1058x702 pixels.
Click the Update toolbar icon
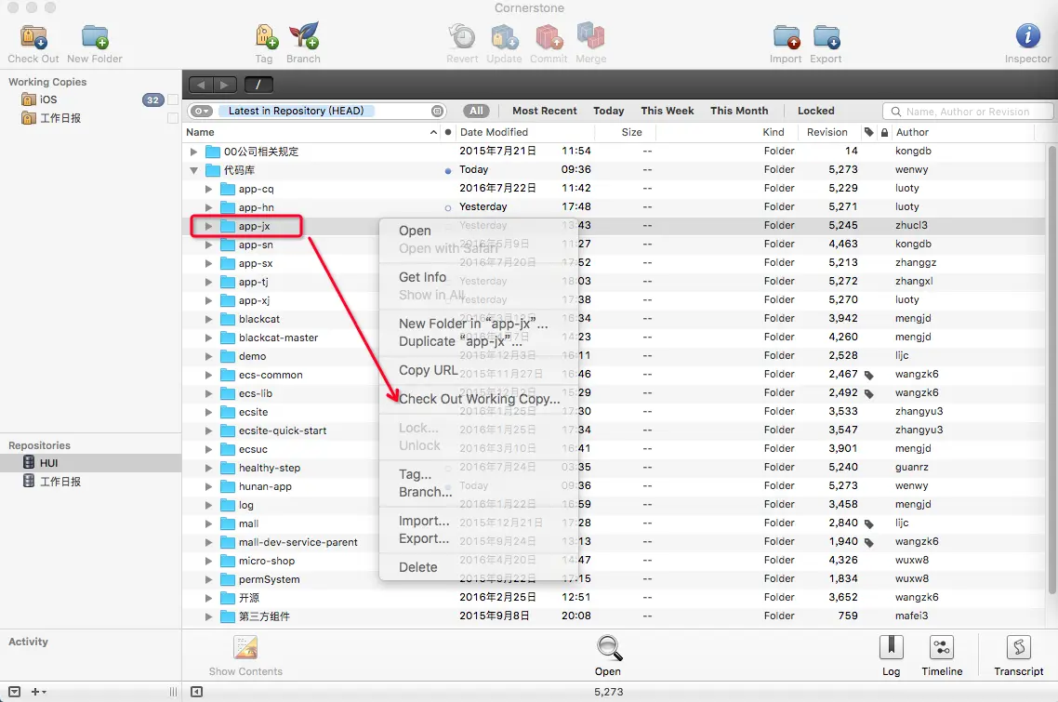504,36
